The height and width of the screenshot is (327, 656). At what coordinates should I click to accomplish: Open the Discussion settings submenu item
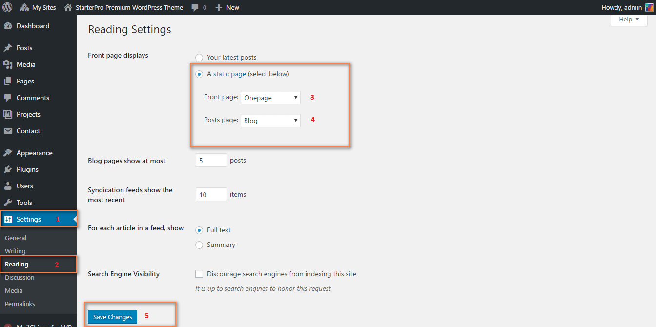click(x=20, y=278)
